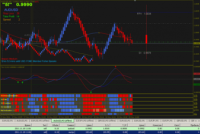Click the red 0.0004 oscillator level tag
Image resolution: width=200 pixels, height=134 pixels.
click(196, 74)
